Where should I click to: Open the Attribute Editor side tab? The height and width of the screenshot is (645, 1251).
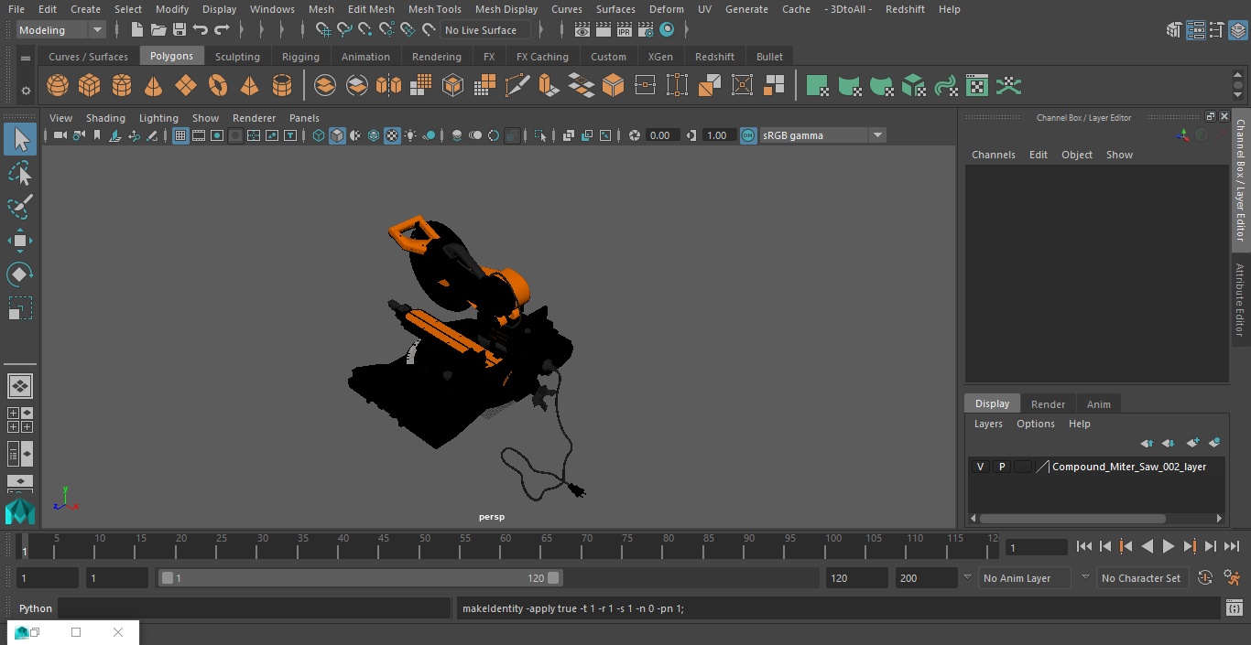(x=1240, y=300)
